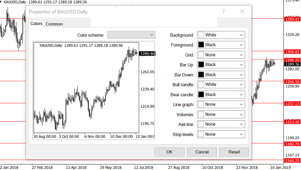Click the black Bar Up swatch
This screenshot has height=170, width=301.
click(201, 65)
